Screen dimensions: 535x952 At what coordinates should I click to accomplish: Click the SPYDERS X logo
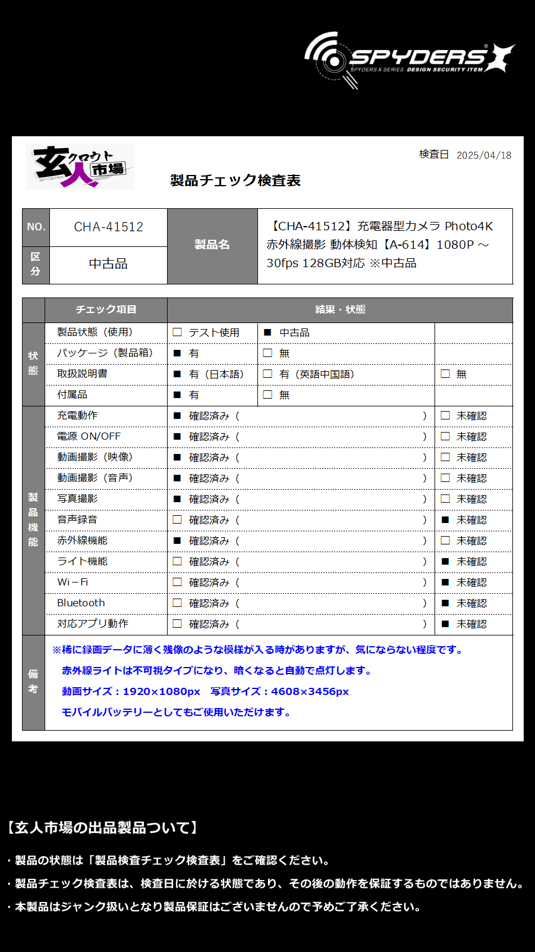pyautogui.click(x=410, y=60)
